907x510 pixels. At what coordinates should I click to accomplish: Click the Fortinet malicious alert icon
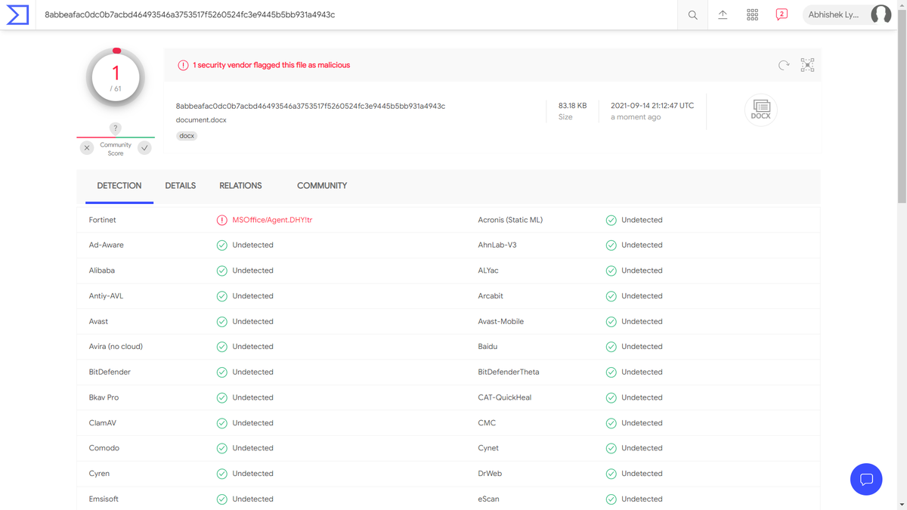[222, 220]
